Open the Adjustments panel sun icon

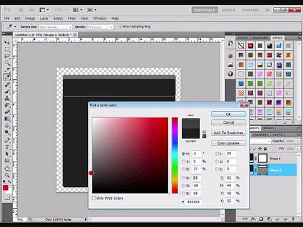[230, 56]
